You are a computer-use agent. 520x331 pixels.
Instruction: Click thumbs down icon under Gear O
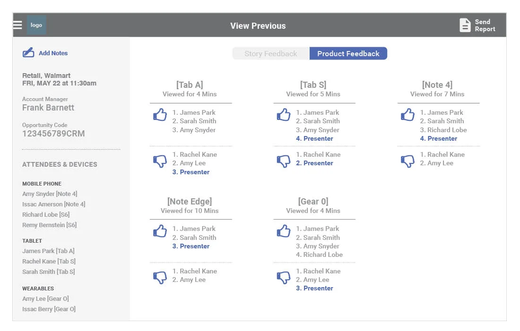284,277
